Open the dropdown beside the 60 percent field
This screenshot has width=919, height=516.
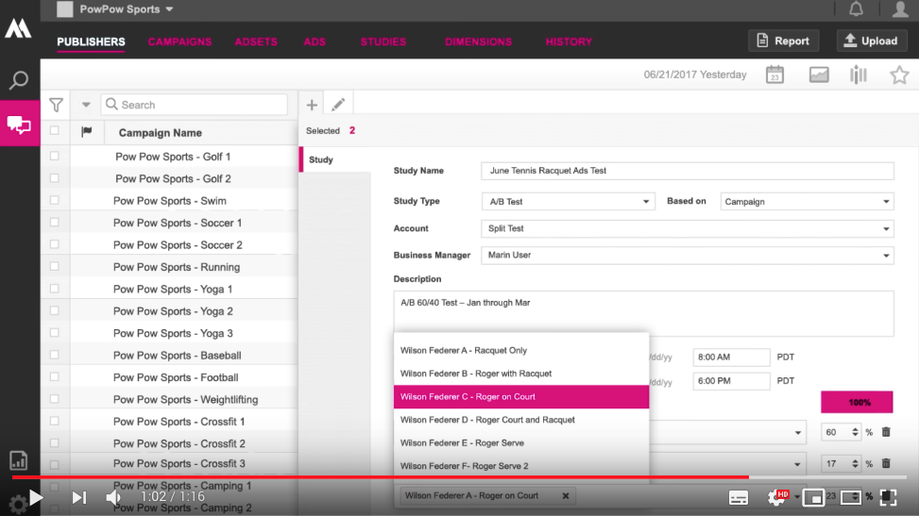coord(798,433)
